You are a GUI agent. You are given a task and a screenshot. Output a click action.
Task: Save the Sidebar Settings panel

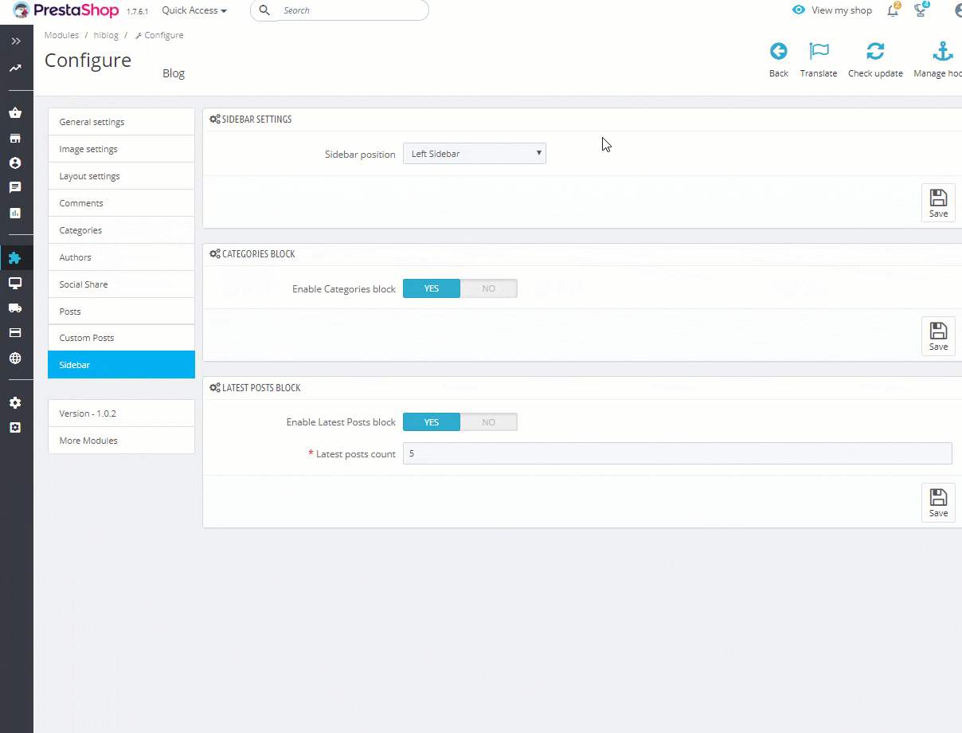pos(938,202)
